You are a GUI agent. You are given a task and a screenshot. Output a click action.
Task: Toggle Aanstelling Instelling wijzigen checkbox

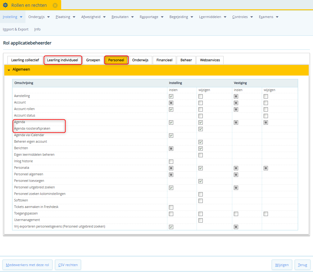pyautogui.click(x=201, y=96)
